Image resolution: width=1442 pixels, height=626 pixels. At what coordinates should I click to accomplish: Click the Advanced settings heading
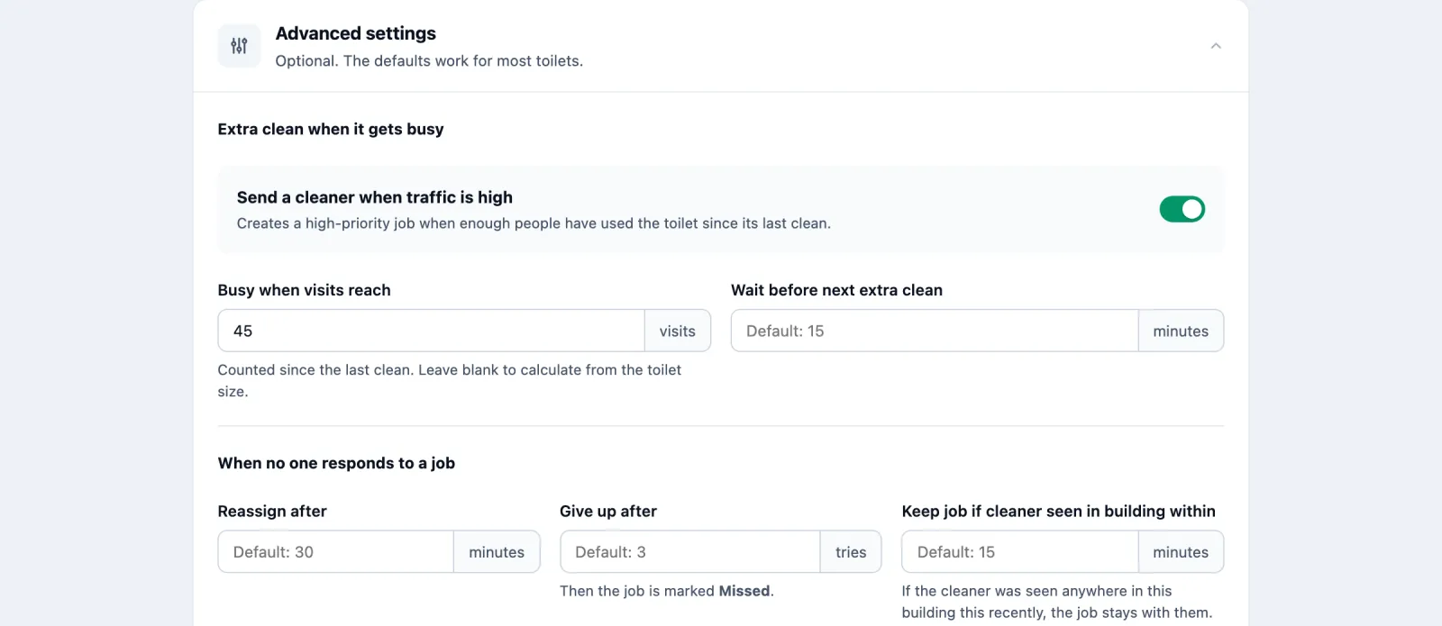click(x=356, y=33)
